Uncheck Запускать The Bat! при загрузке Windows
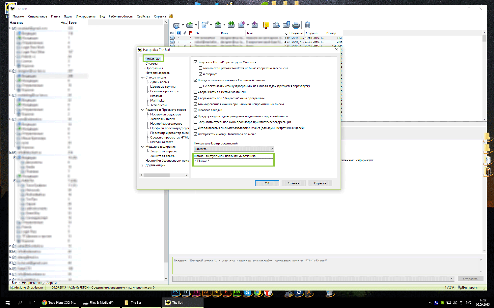 pyautogui.click(x=195, y=62)
